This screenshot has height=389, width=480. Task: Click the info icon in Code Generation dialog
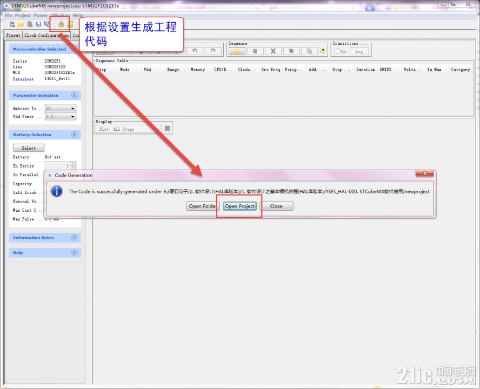point(57,191)
